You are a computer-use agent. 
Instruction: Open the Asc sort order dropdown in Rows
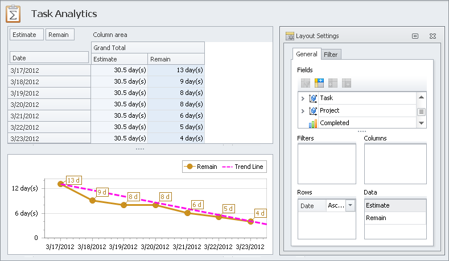click(x=350, y=205)
